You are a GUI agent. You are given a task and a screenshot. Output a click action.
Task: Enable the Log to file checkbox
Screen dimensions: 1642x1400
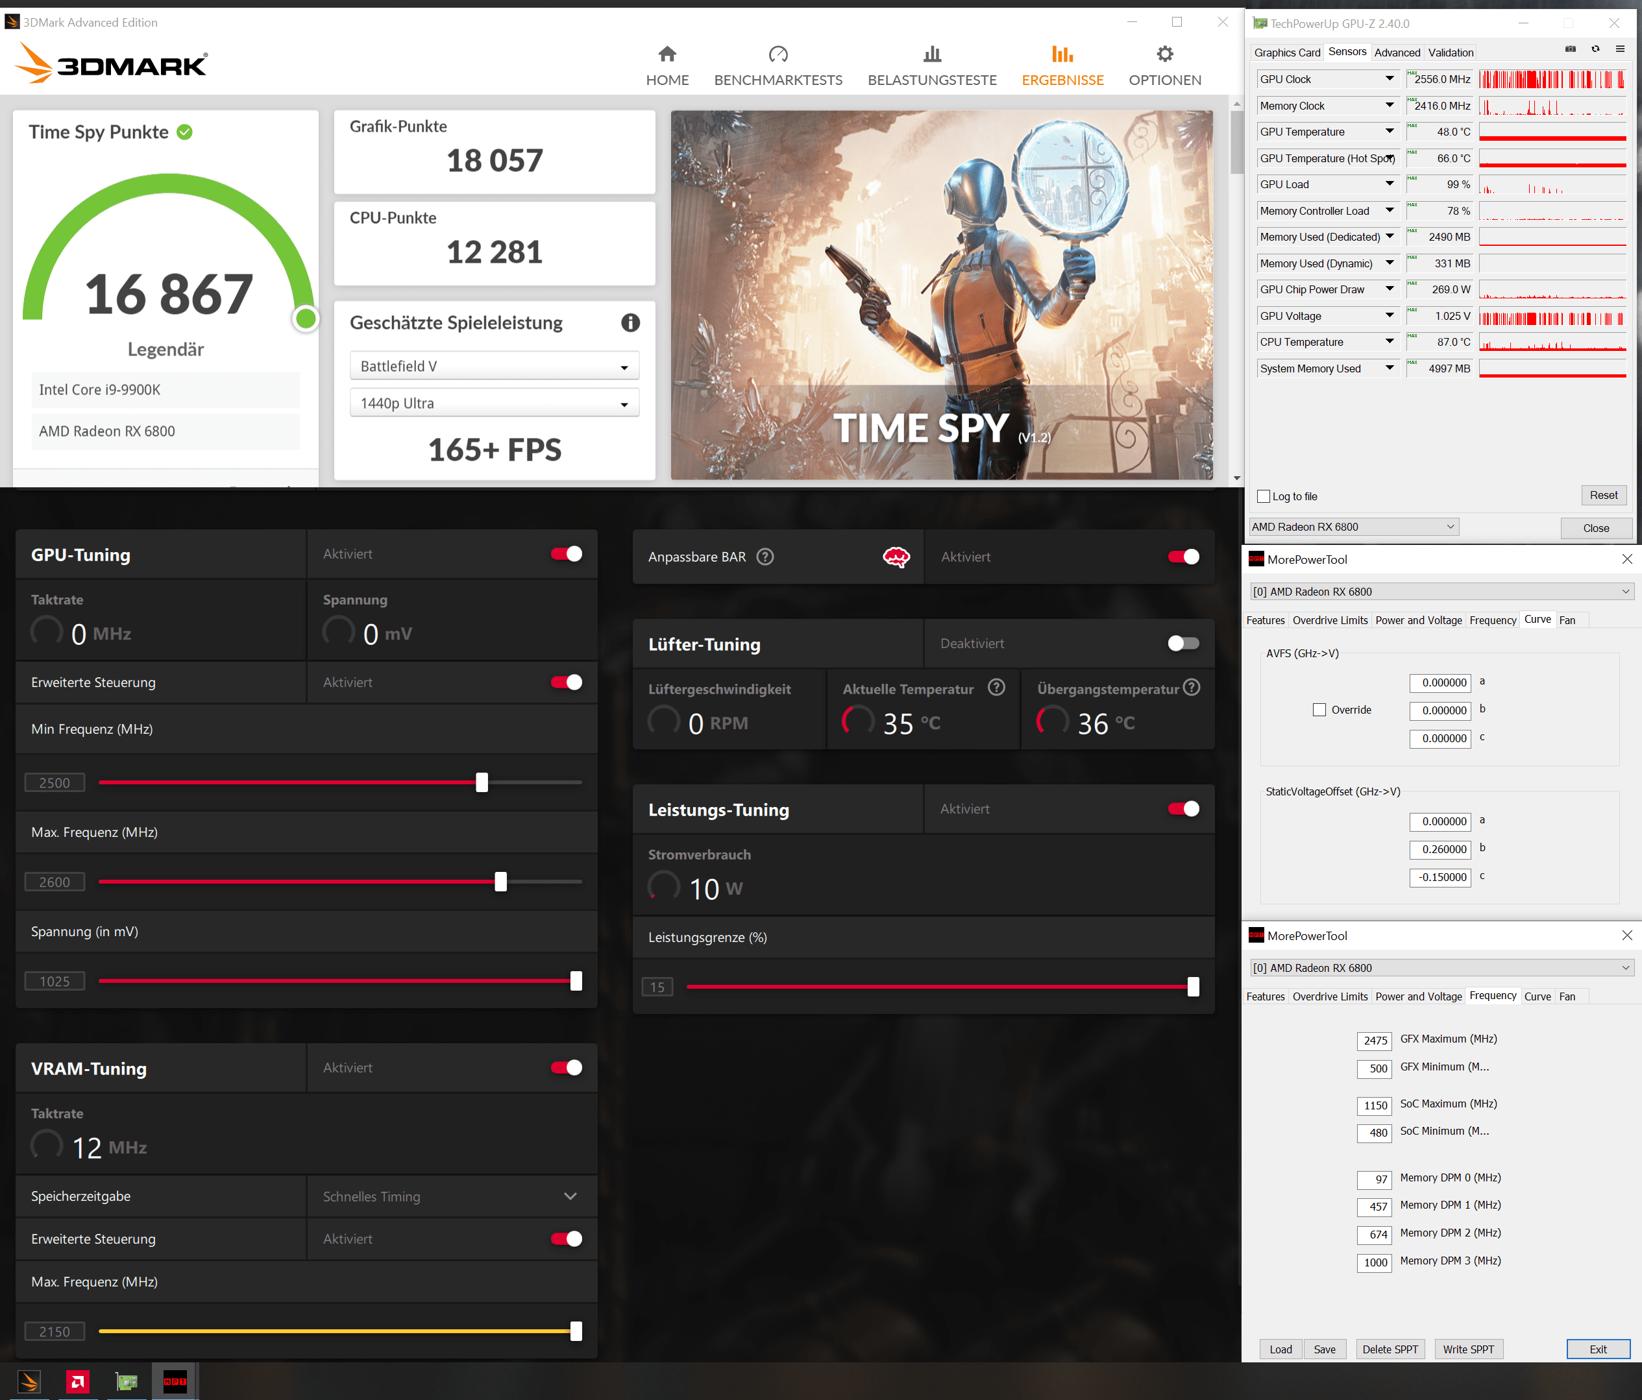pos(1264,497)
